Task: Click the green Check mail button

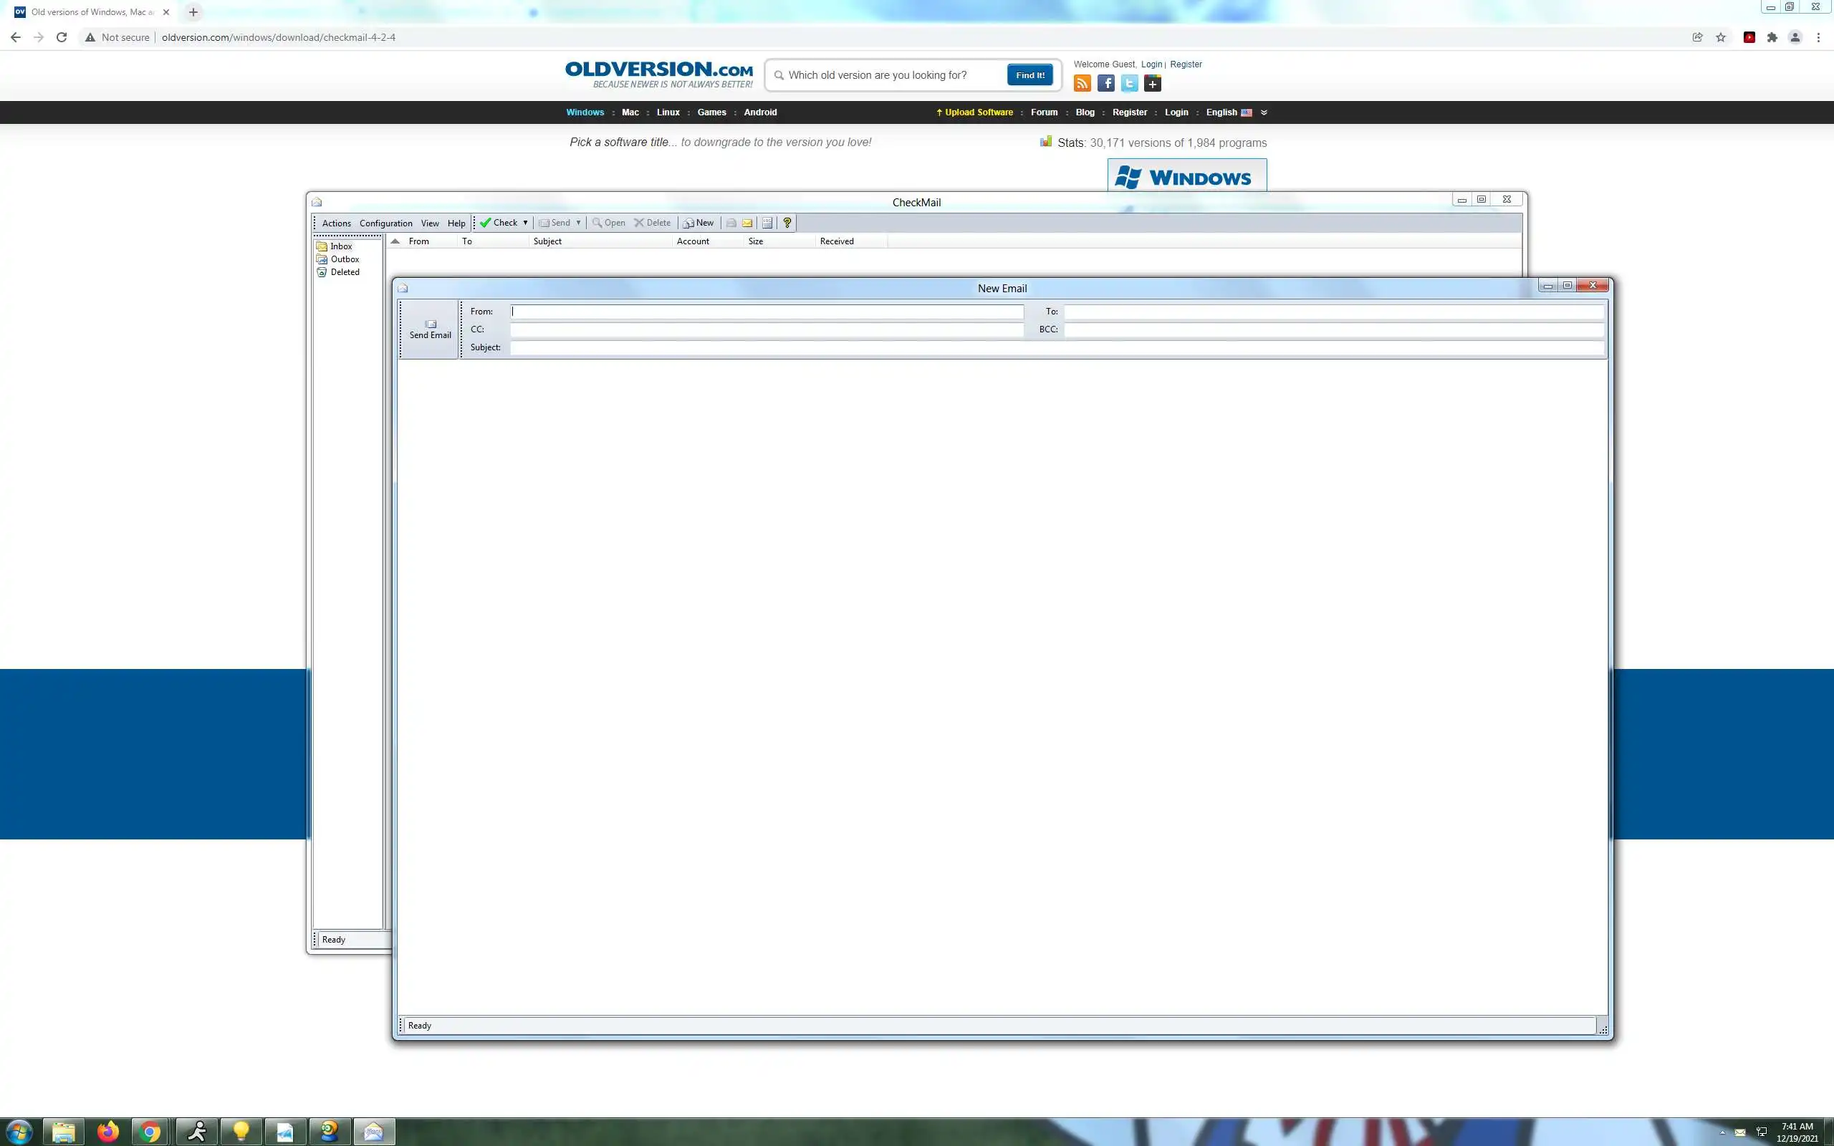Action: [499, 223]
